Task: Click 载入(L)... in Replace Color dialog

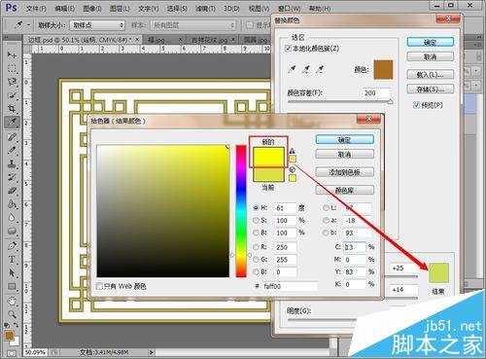Action: point(430,74)
